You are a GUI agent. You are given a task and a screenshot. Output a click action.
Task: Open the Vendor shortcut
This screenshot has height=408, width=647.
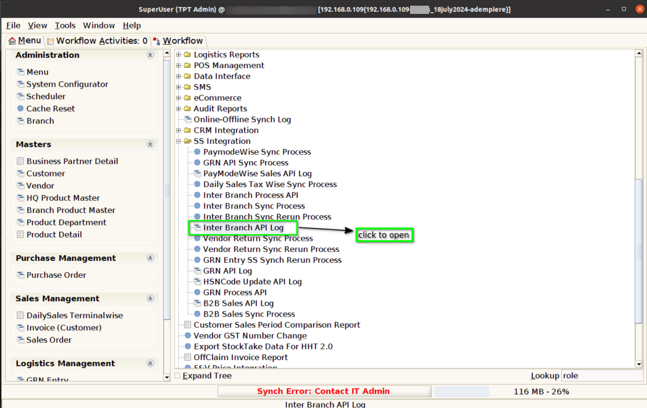[40, 186]
